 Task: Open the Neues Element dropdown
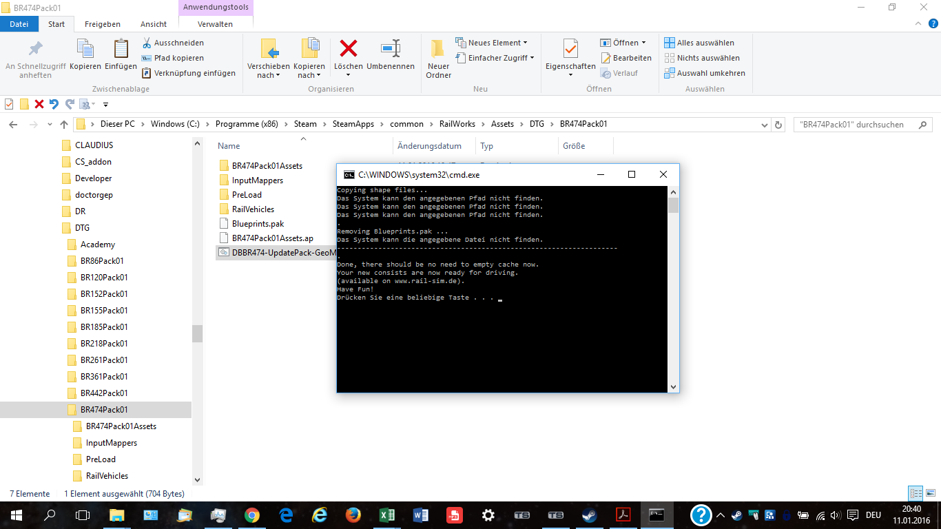(492, 43)
